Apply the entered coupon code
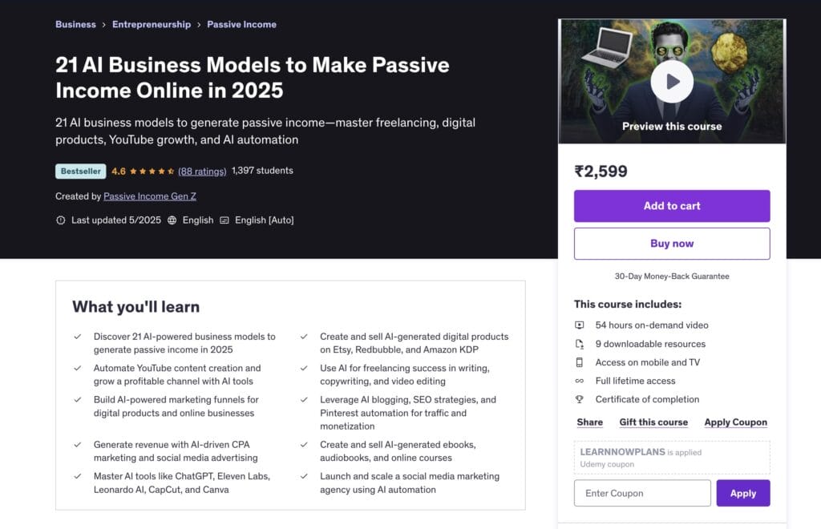 point(743,493)
